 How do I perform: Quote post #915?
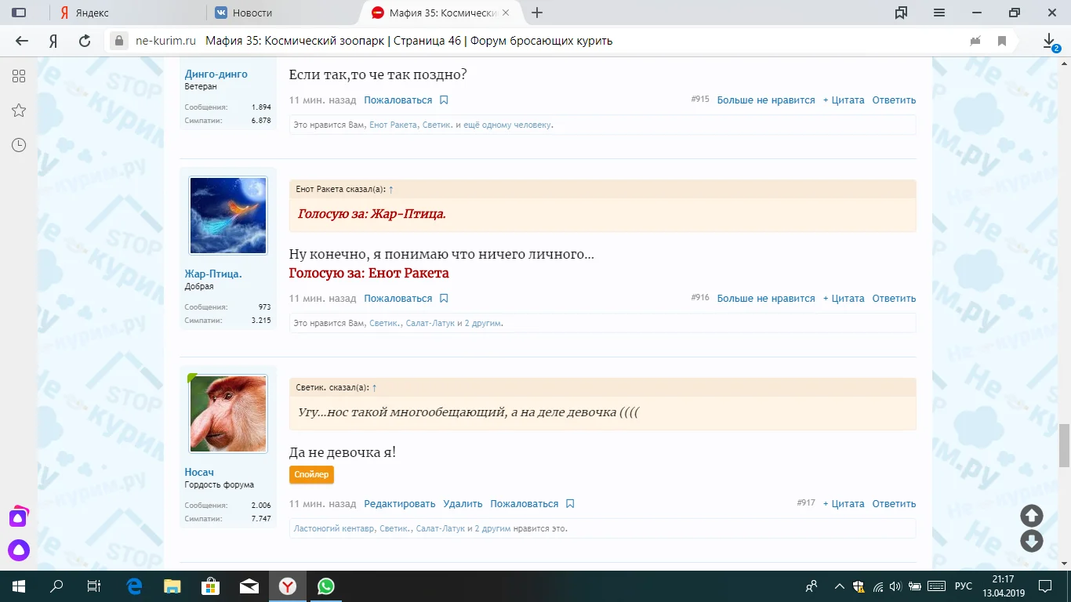coord(844,100)
